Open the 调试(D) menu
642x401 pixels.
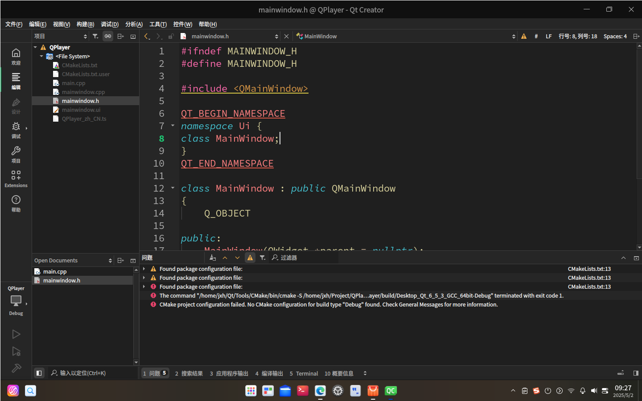tap(110, 24)
